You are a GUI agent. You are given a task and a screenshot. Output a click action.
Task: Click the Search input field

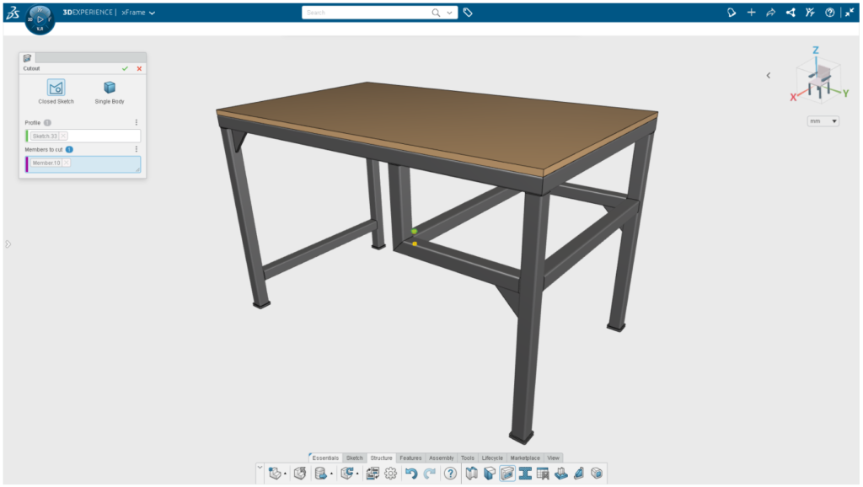[x=367, y=13]
